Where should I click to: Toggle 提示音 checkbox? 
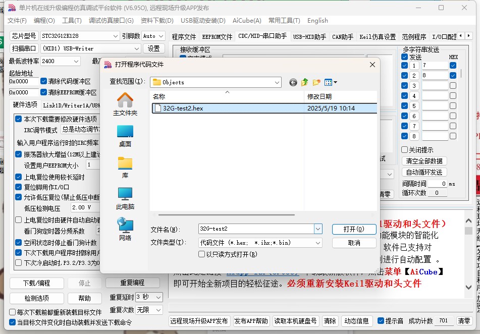pos(381,320)
